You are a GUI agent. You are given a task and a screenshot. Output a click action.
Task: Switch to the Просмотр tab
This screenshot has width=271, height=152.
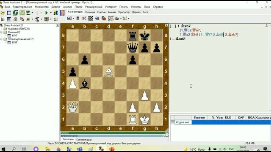124,12
